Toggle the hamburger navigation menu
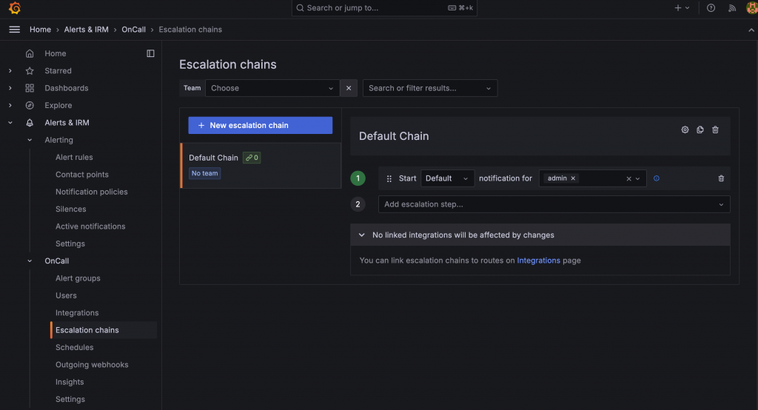758x410 pixels. click(x=14, y=30)
